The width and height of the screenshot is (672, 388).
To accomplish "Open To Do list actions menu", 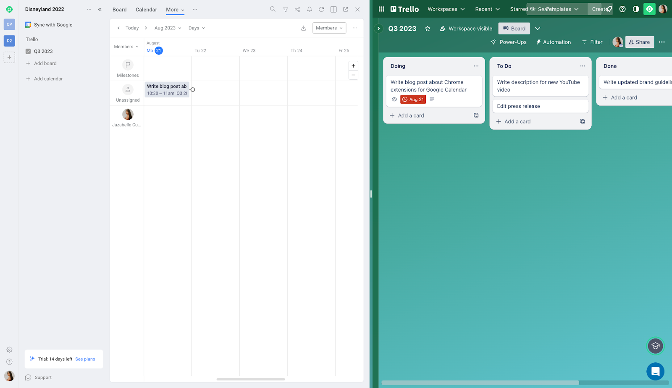I will click(x=583, y=66).
